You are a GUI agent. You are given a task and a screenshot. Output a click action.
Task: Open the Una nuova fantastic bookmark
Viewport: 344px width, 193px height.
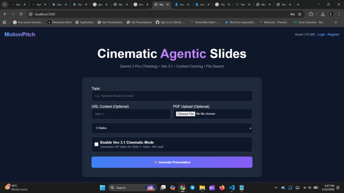pos(28,22)
